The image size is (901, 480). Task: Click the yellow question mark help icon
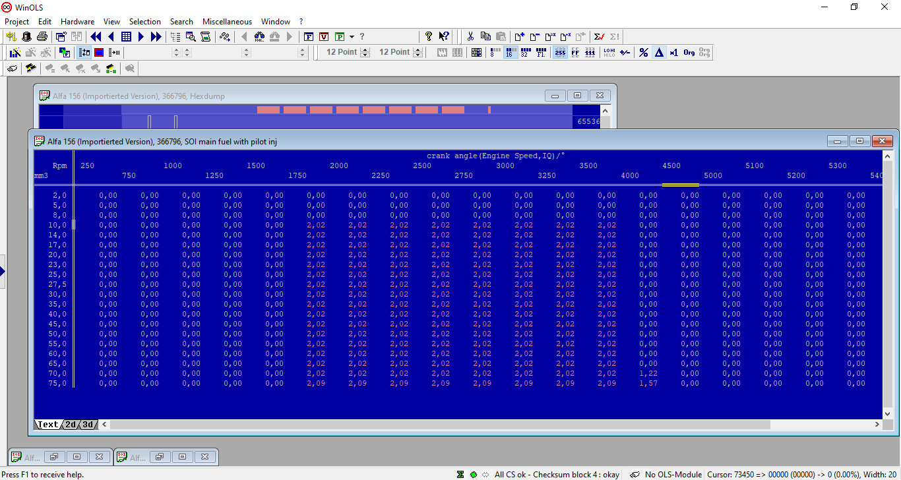pos(429,37)
